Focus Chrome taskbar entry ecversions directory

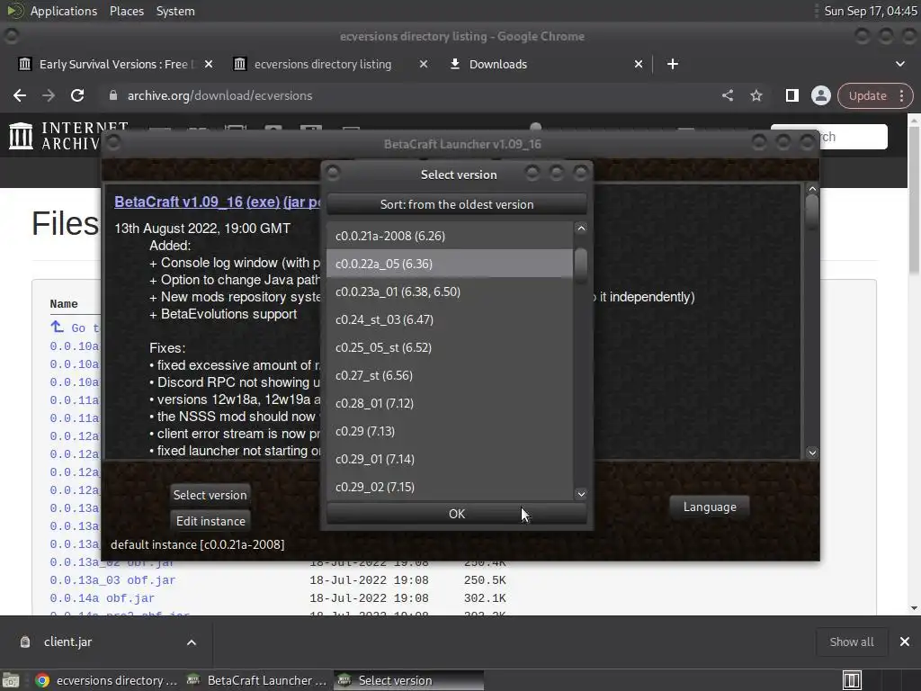coord(106,680)
